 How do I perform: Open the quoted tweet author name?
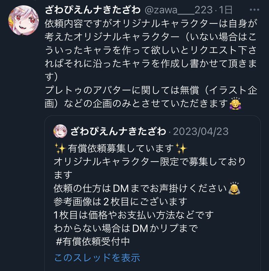click(118, 131)
